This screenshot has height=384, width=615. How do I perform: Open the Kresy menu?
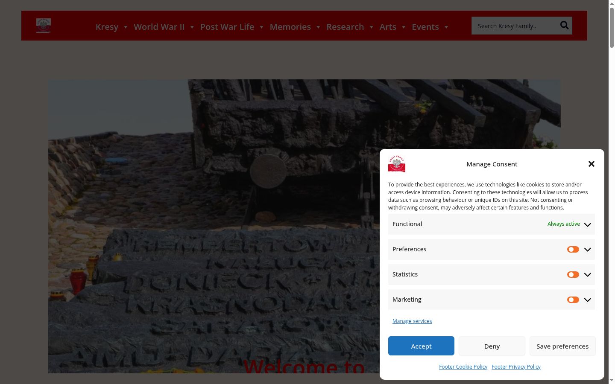point(112,26)
